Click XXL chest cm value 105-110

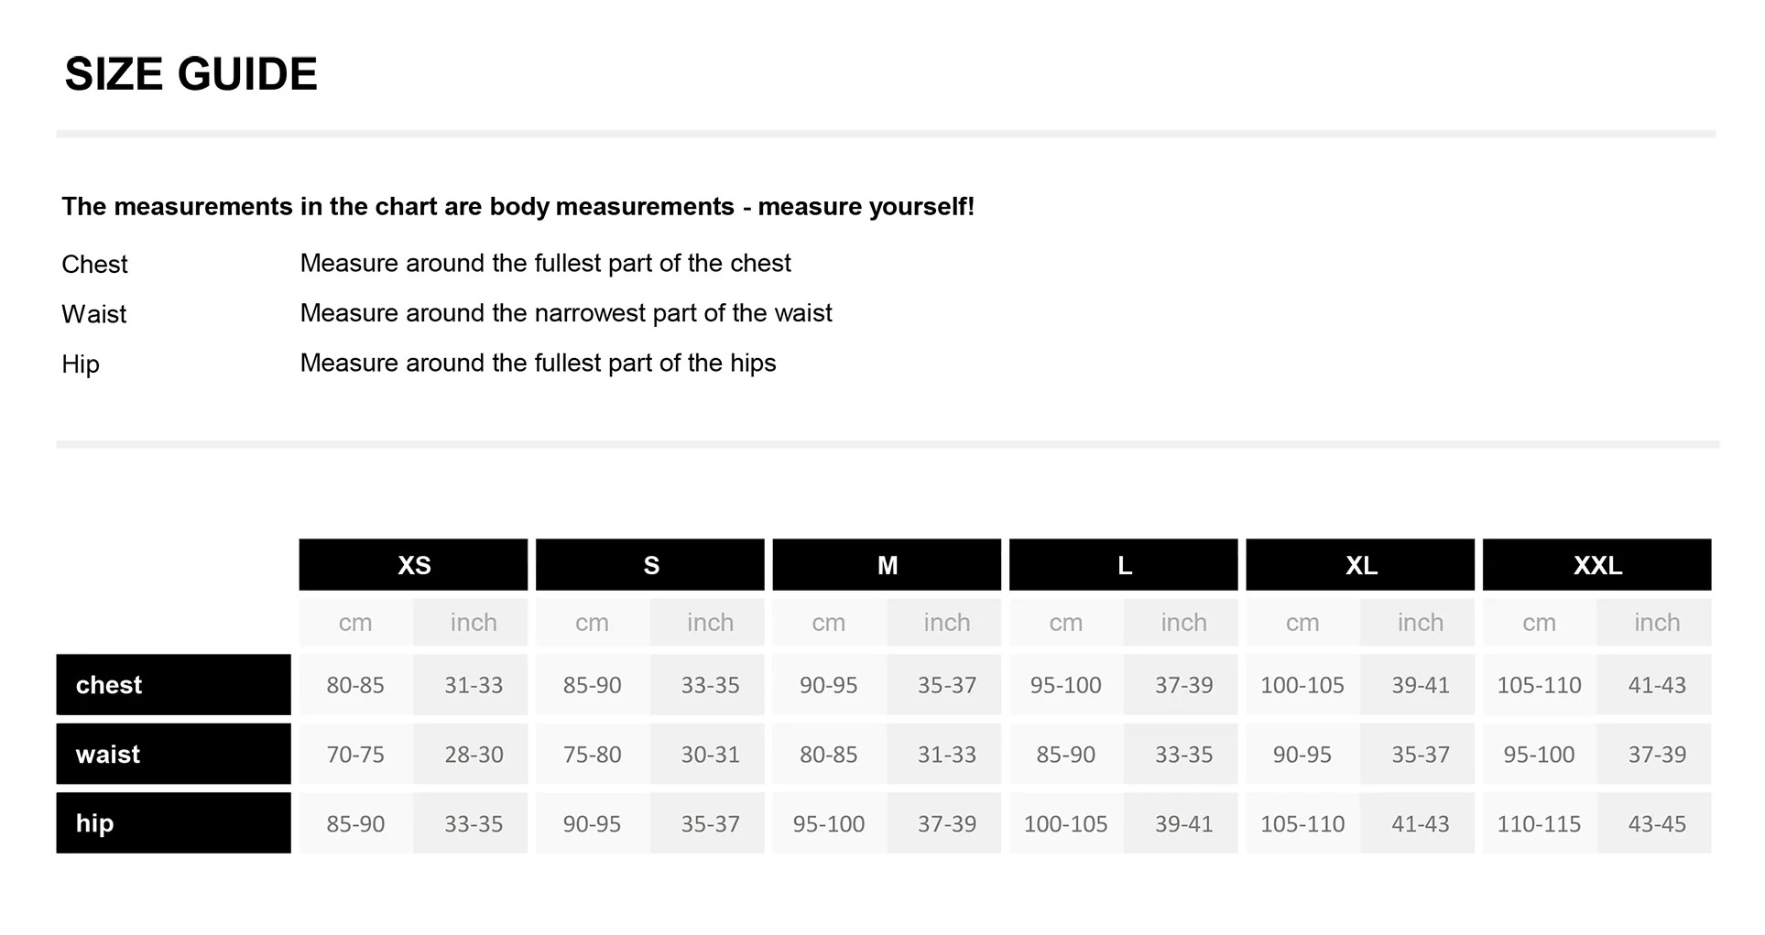pyautogui.click(x=1540, y=685)
